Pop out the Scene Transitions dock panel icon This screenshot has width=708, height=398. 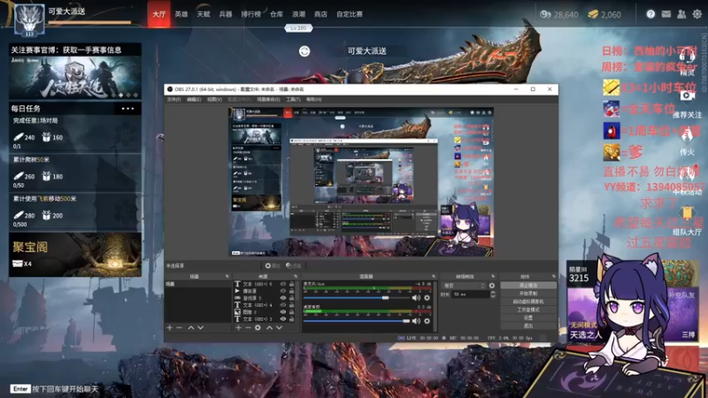click(493, 276)
